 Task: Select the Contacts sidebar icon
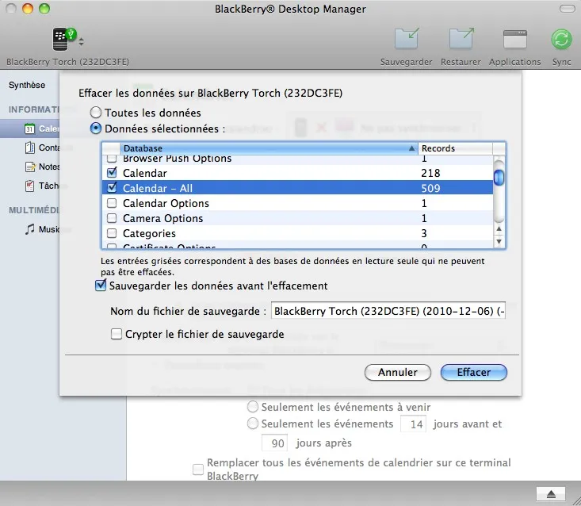29,148
